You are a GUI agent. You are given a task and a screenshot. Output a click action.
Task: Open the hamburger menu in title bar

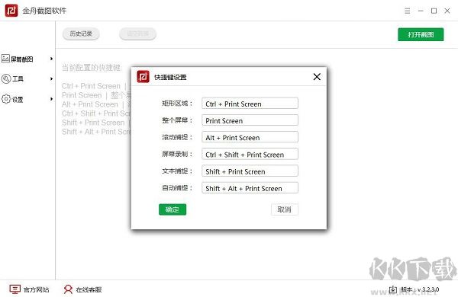(407, 11)
